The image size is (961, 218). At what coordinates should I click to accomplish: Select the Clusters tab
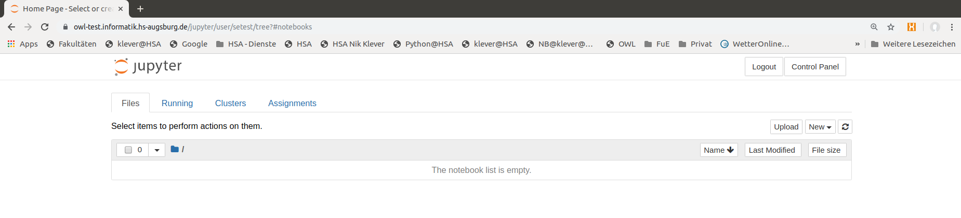click(230, 103)
